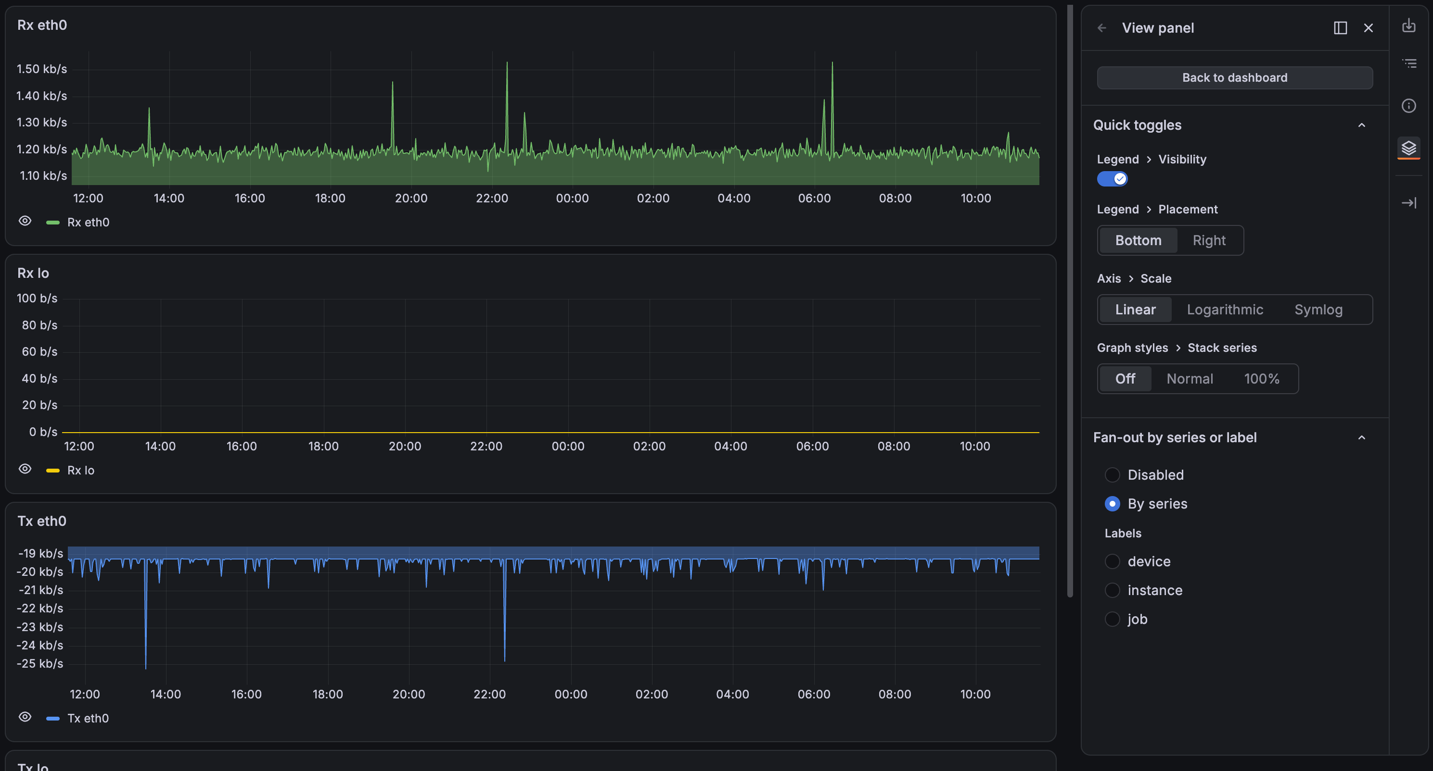Select the device label radio button

tap(1112, 561)
